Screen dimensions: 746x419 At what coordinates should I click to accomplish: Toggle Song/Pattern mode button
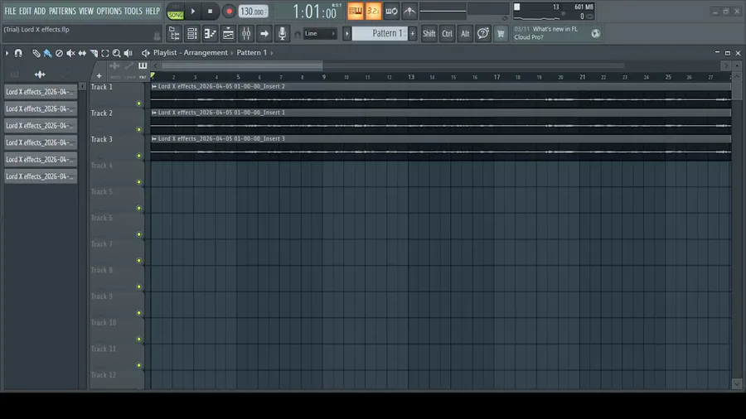click(175, 12)
